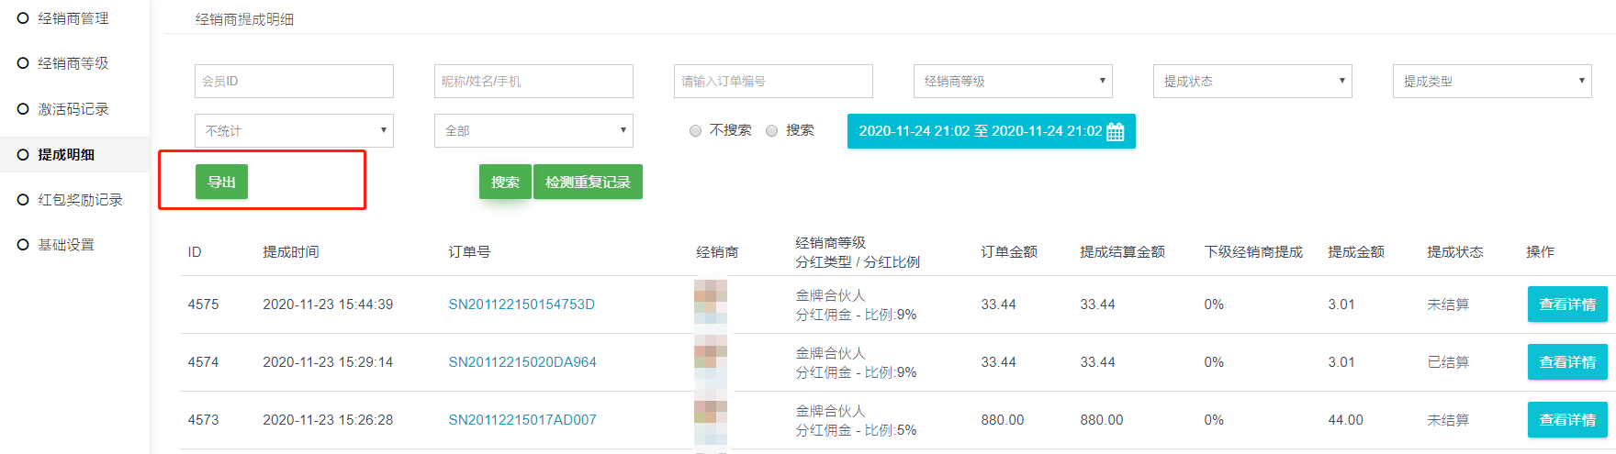Image resolution: width=1616 pixels, height=454 pixels.
Task: Click the distributor avatar thumbnail for ID 4575
Action: coord(711,304)
